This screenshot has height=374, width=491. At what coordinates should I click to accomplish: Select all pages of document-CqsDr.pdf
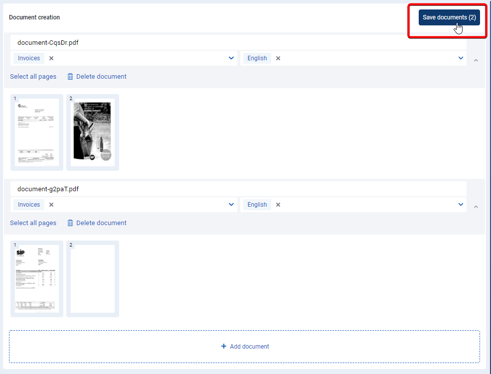coord(33,77)
